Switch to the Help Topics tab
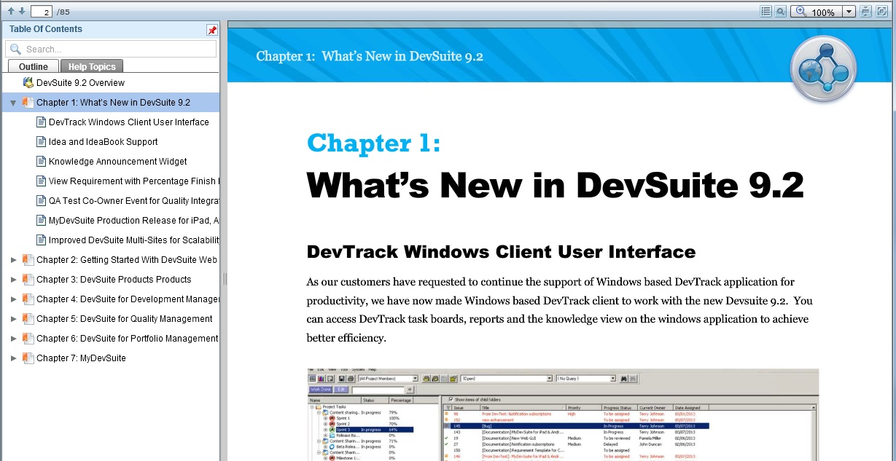This screenshot has width=896, height=461. pyautogui.click(x=92, y=66)
